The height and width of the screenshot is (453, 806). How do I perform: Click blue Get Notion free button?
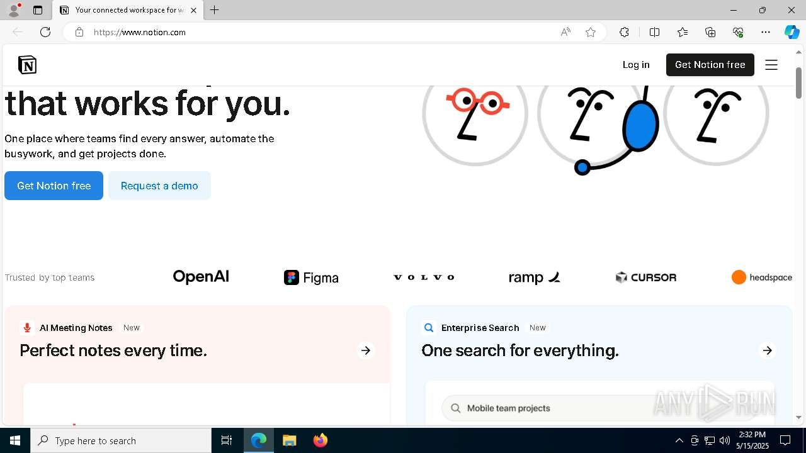tap(54, 186)
